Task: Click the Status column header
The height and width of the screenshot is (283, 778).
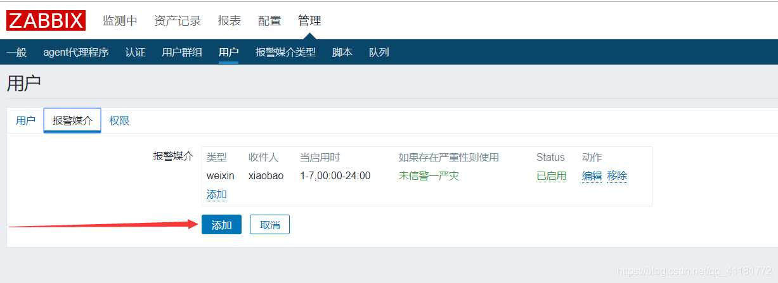Action: (x=550, y=158)
